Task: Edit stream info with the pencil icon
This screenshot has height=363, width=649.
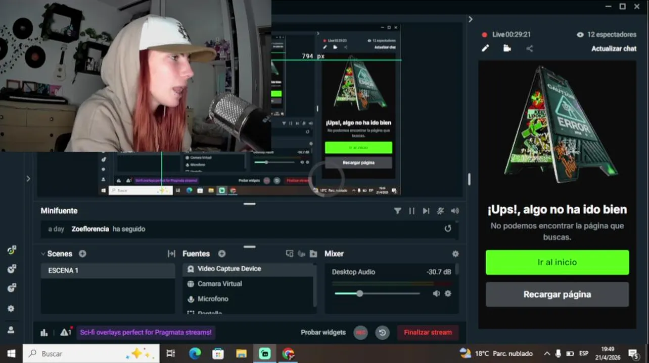Action: tap(485, 48)
